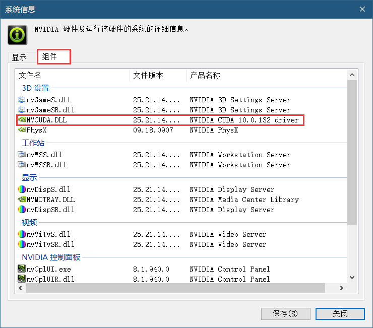373x328 pixels.
Task: Collapse the NVIDIA 控制面板 group header
Action: coord(51,257)
